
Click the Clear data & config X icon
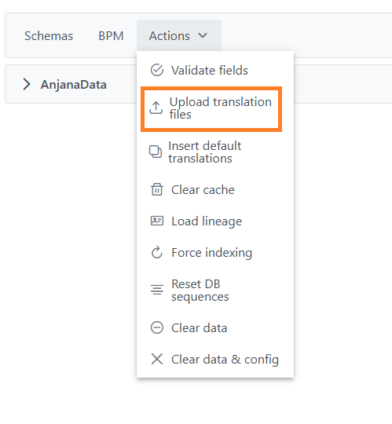pyautogui.click(x=157, y=359)
